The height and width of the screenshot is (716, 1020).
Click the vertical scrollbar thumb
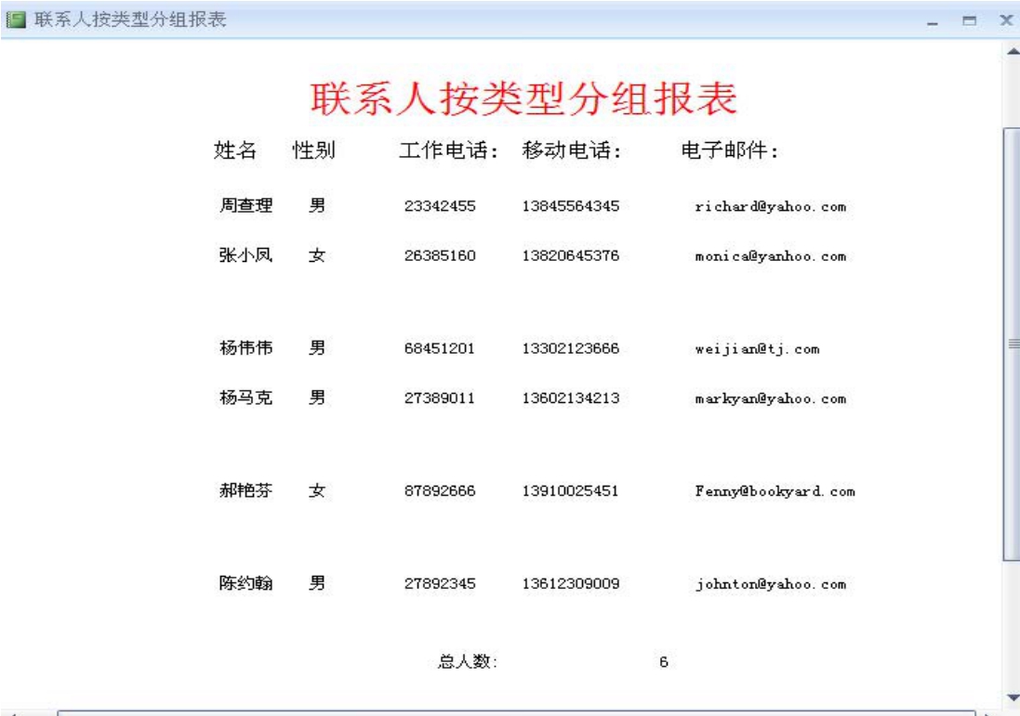(x=1013, y=344)
